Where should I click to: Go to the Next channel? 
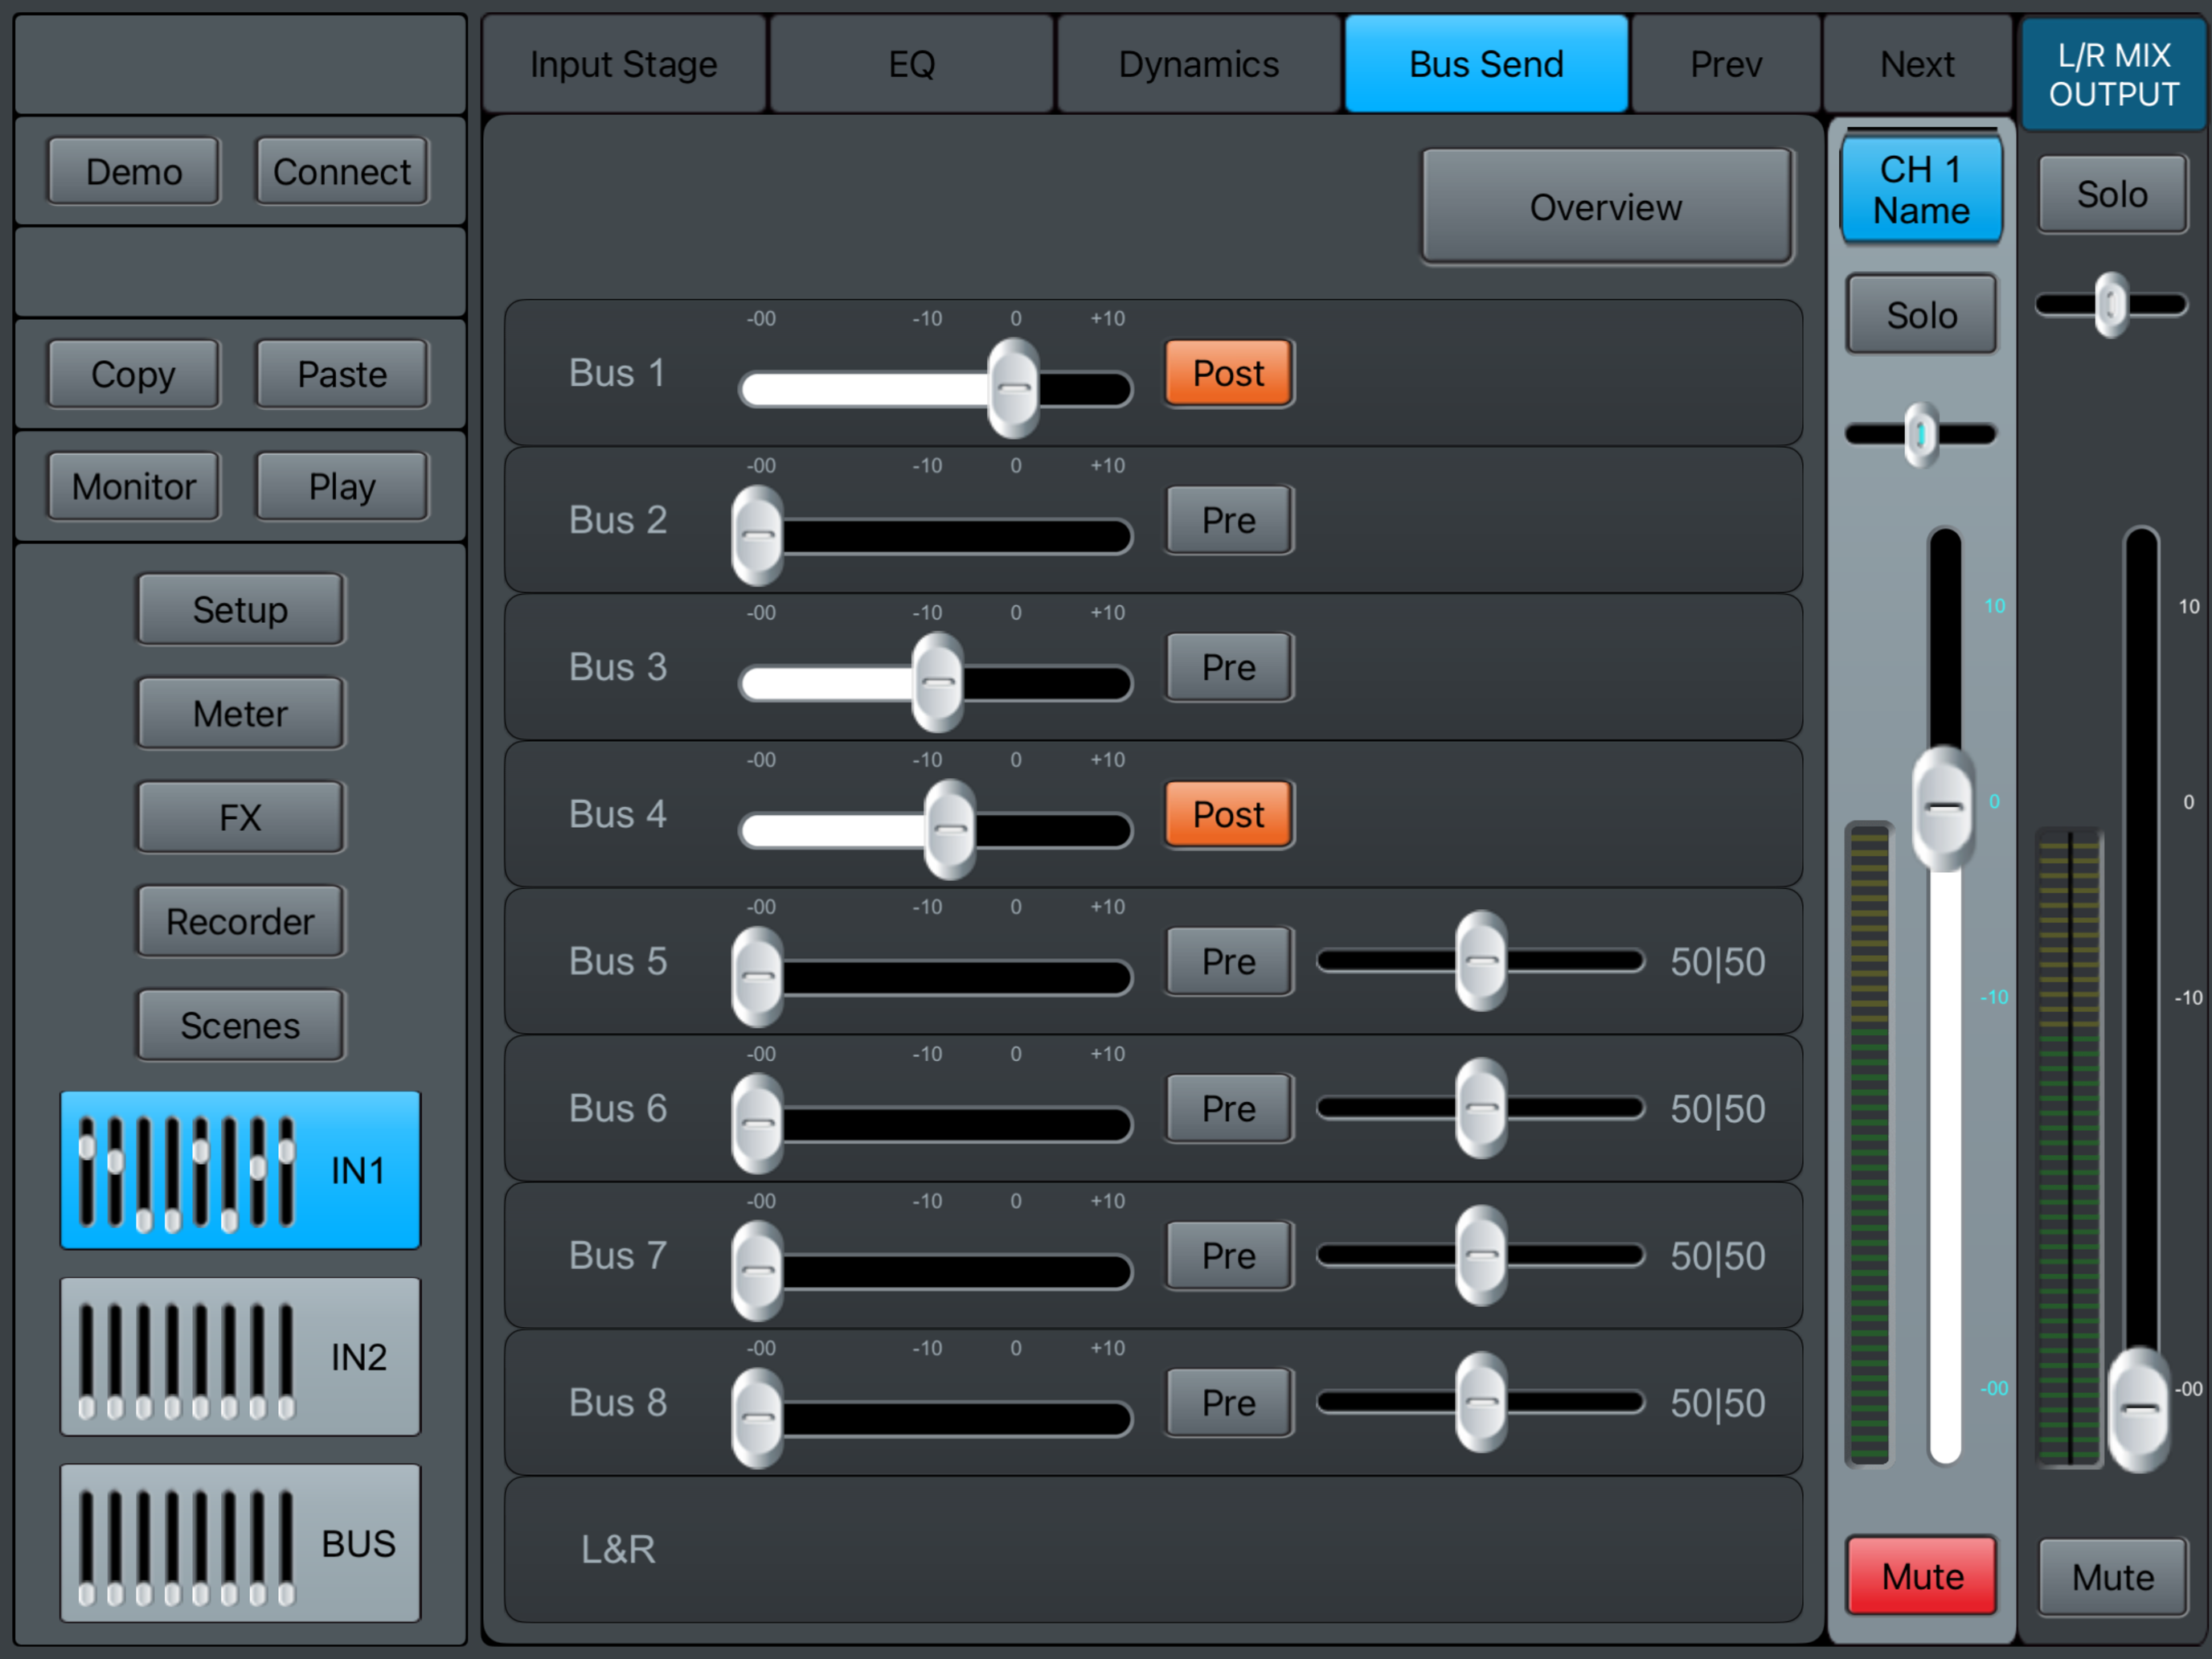pos(1917,64)
